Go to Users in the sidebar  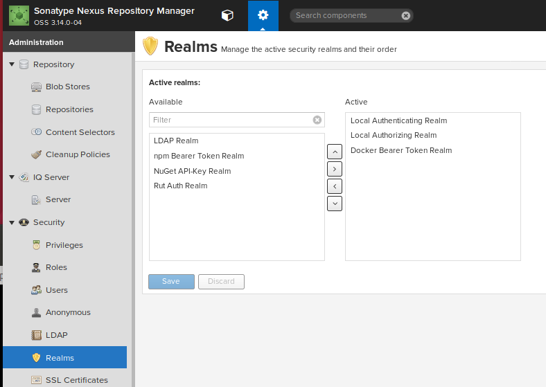coord(57,290)
